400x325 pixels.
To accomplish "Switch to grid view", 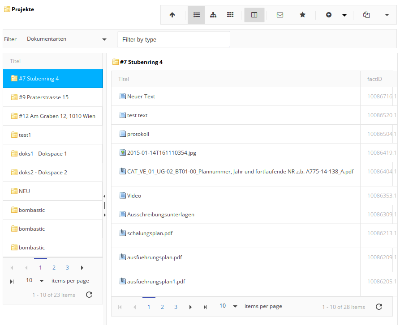I will [x=230, y=15].
